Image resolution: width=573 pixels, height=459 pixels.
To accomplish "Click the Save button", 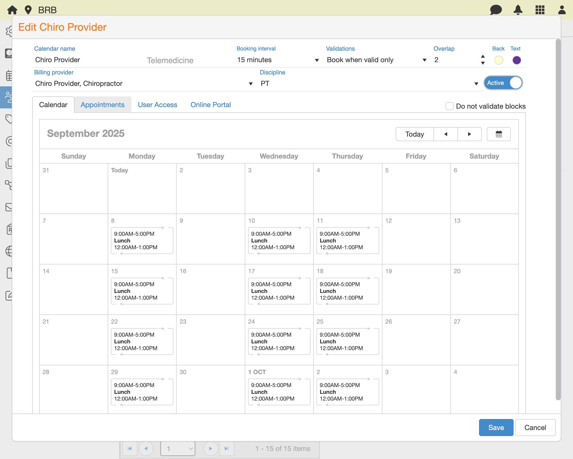I will (496, 427).
